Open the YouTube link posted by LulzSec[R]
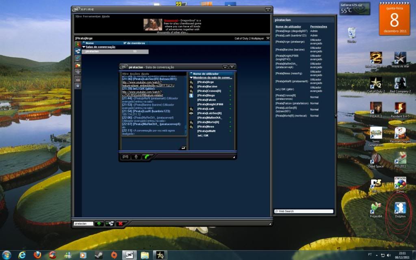 [x=148, y=84]
